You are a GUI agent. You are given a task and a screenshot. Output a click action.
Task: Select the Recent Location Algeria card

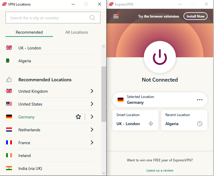point(184,120)
